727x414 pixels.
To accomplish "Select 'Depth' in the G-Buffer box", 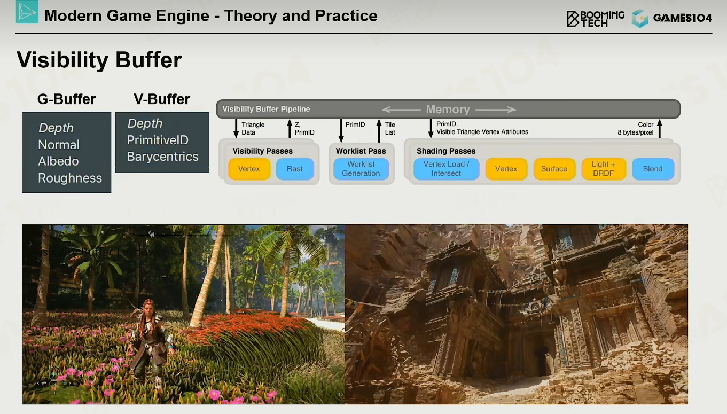I will click(x=56, y=128).
